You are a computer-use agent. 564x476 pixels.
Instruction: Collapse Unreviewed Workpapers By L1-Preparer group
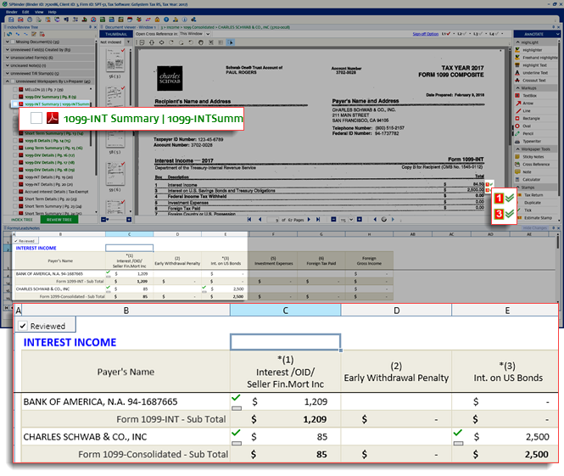click(x=8, y=80)
